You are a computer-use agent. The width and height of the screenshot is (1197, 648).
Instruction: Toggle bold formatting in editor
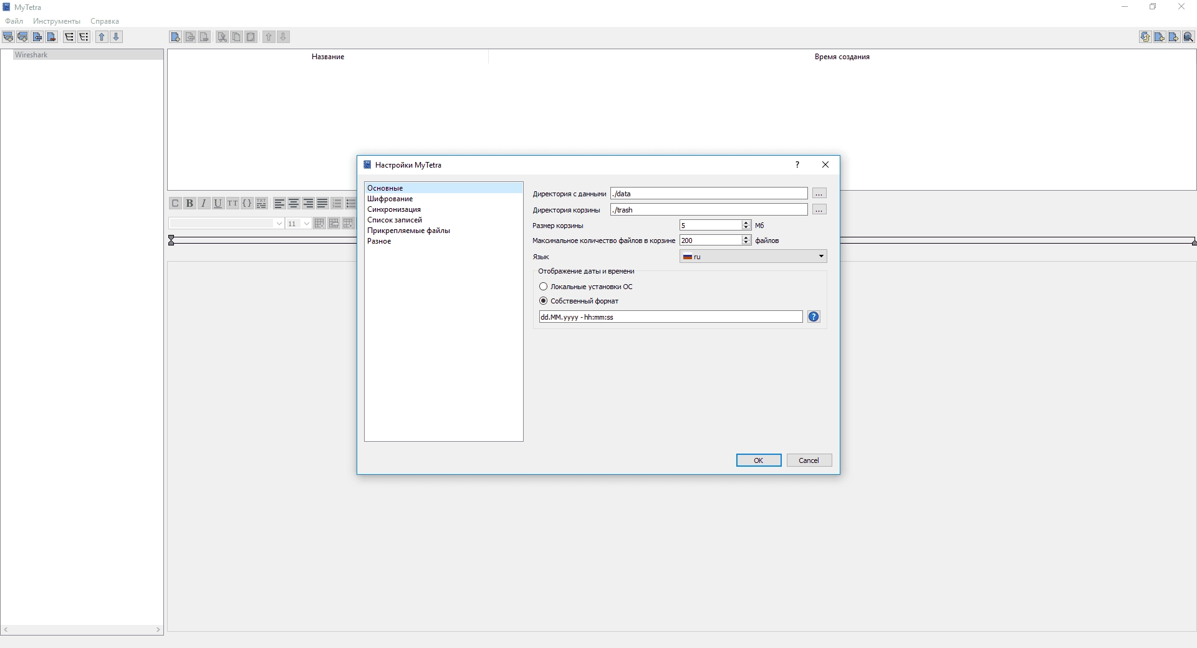(x=190, y=203)
